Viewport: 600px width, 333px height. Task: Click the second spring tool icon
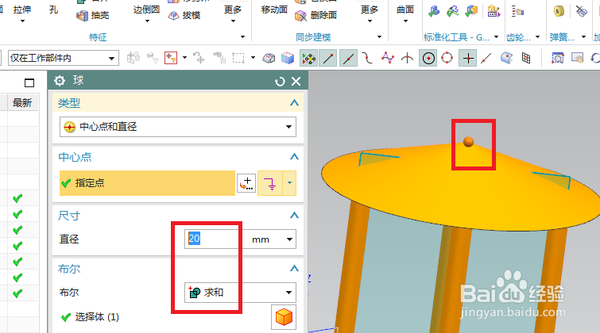coord(581,11)
